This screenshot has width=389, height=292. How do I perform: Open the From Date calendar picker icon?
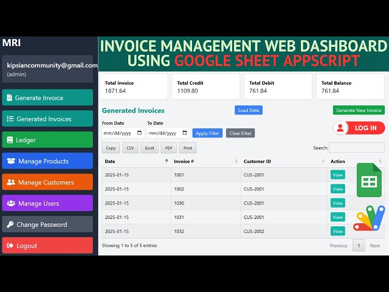pos(139,133)
